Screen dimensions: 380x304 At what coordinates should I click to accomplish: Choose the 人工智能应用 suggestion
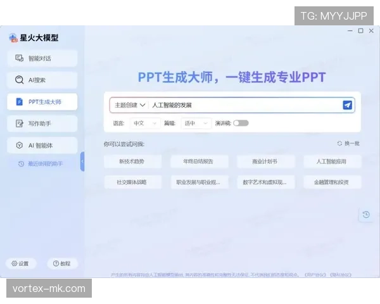click(x=332, y=161)
